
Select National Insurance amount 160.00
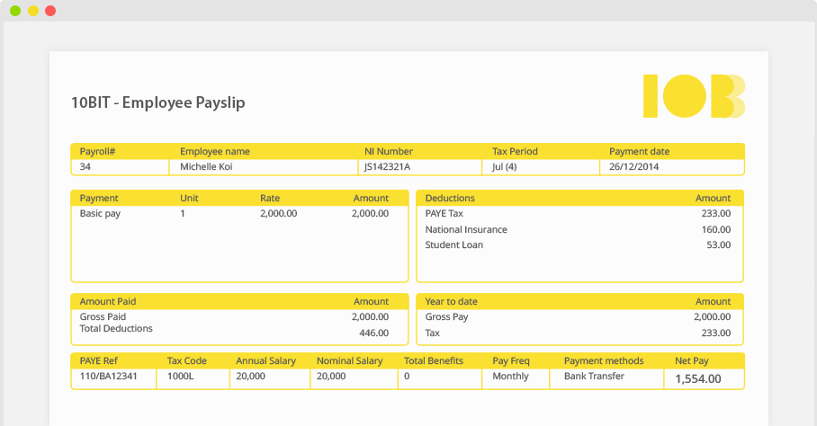pos(716,229)
